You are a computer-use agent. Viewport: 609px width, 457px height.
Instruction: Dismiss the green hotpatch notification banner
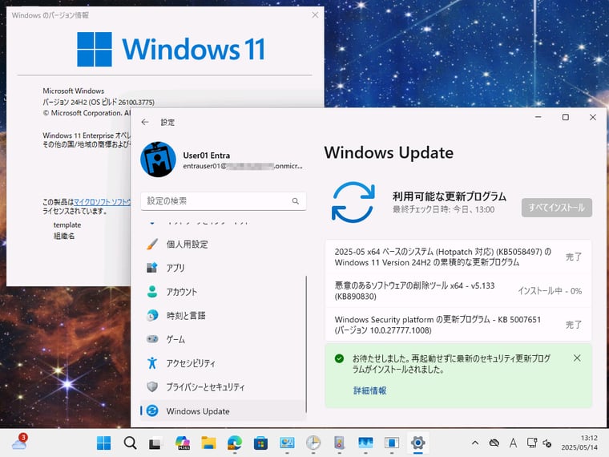pyautogui.click(x=577, y=358)
